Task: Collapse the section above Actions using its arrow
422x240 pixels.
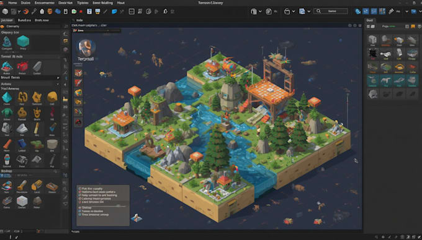Action: (58, 78)
